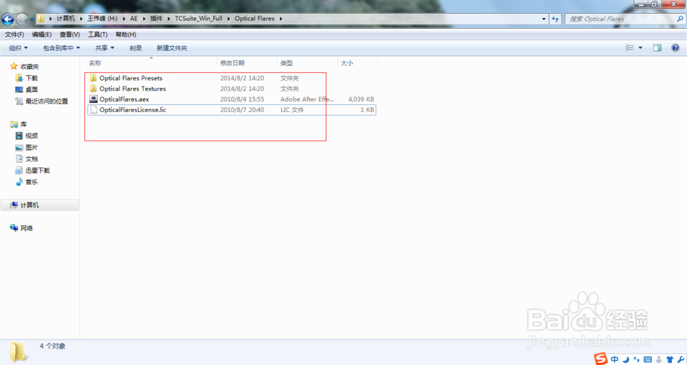
Task: Toggle the preview pane icon
Action: [x=657, y=48]
